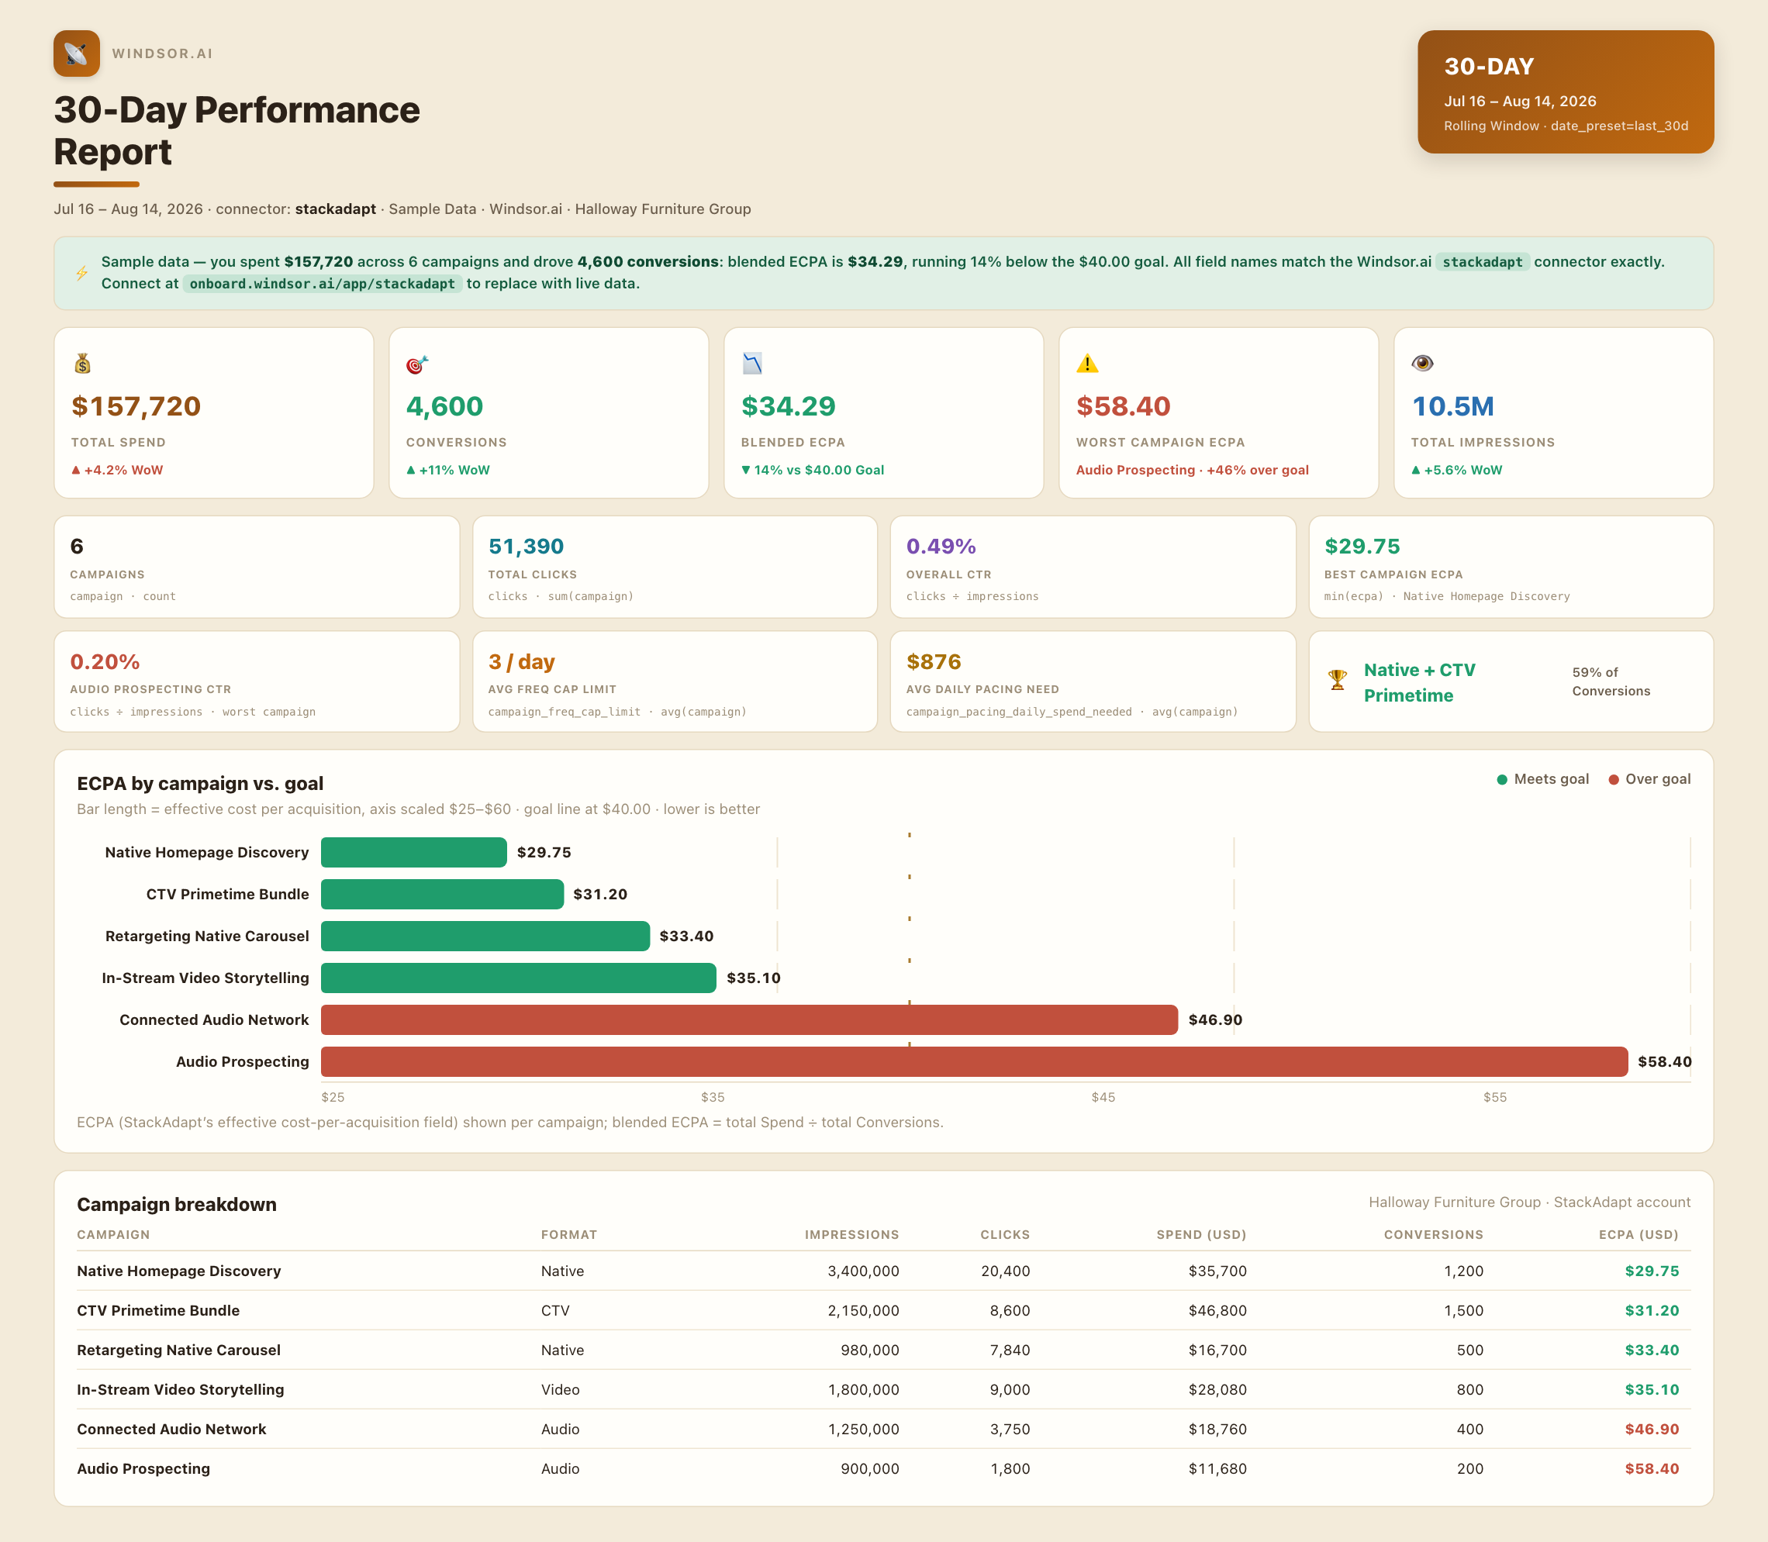Image resolution: width=1768 pixels, height=1542 pixels.
Task: Click the 3 / day frequency cap value
Action: (522, 662)
